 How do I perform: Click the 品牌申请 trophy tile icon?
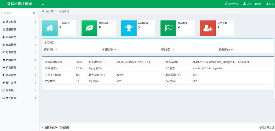[x=129, y=28]
